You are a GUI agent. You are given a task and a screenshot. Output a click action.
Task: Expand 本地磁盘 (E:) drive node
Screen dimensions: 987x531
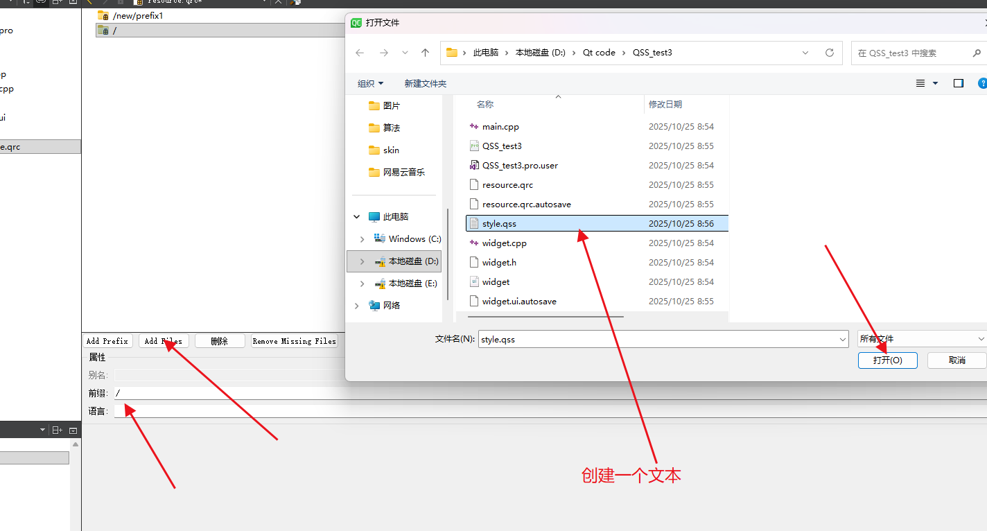[x=363, y=284]
